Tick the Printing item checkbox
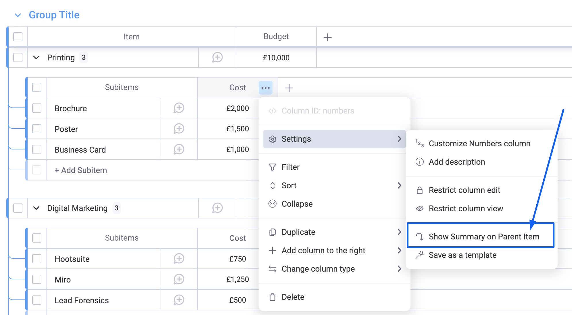 tap(18, 57)
